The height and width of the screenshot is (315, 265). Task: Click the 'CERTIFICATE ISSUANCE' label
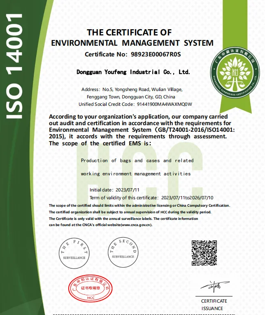[x=214, y=305]
